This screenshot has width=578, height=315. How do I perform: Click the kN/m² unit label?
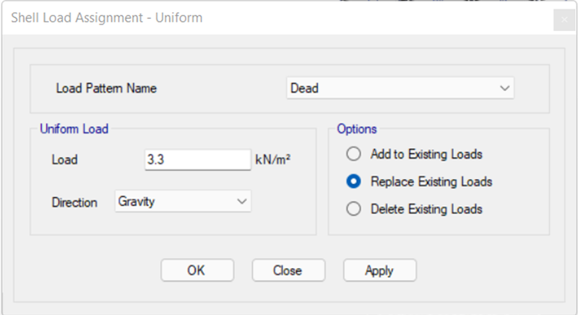[273, 160]
